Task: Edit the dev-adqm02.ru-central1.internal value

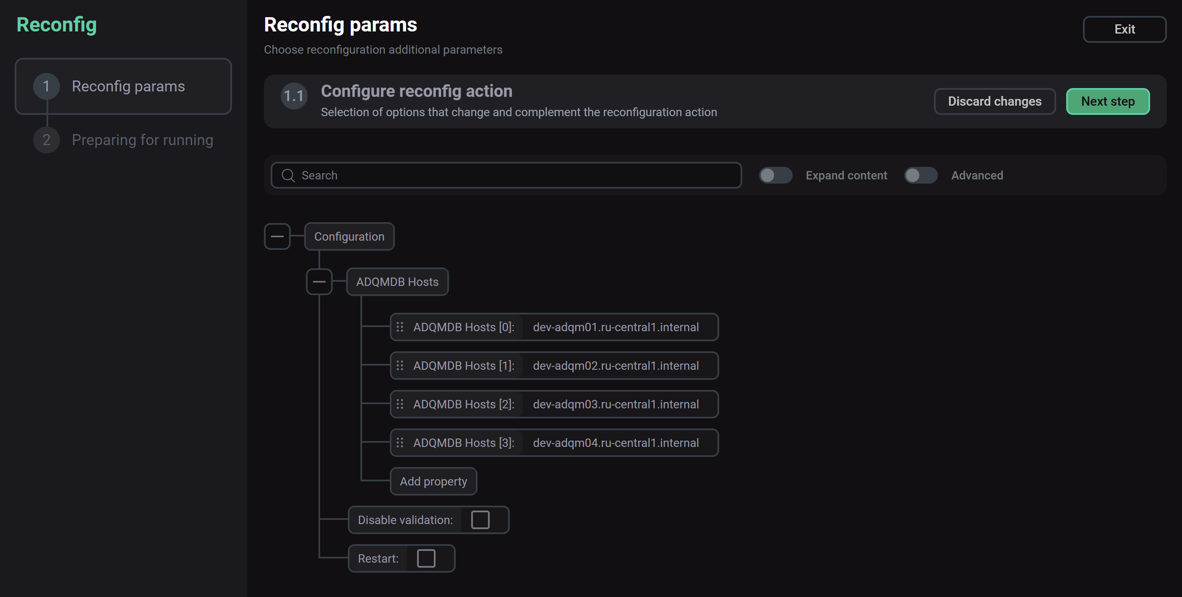Action: [616, 366]
